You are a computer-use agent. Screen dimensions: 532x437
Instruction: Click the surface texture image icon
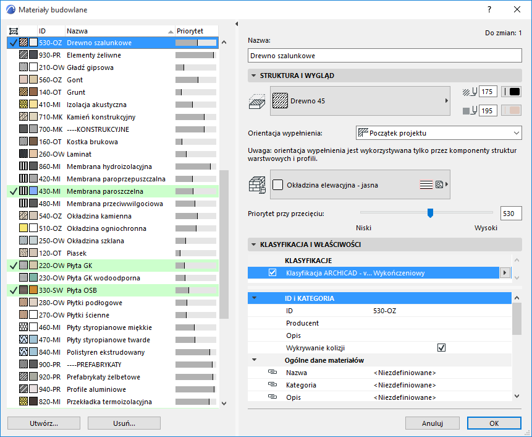(439, 184)
